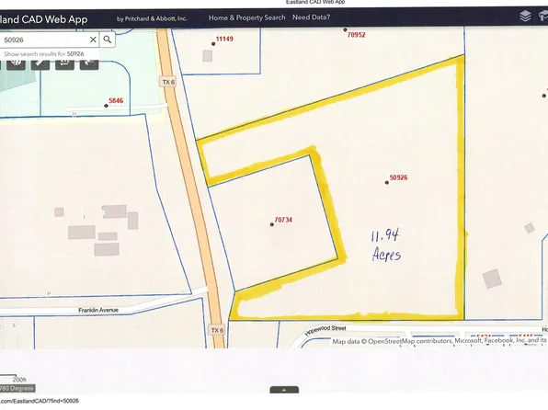Open Home & Property Search link
Screen dimensions: 548x410
(246, 17)
